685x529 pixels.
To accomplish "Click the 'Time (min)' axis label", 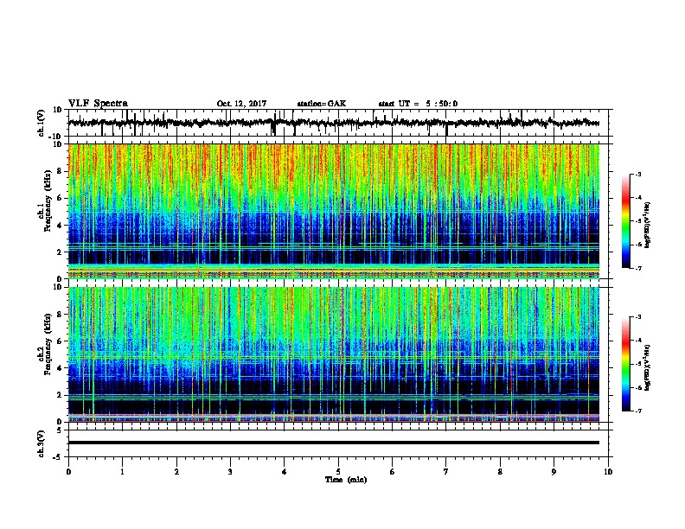I will [346, 480].
